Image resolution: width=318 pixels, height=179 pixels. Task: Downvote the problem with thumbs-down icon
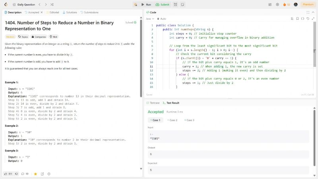coord(17,174)
